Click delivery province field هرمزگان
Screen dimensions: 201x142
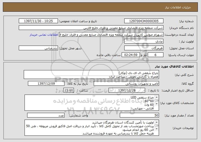144,48
